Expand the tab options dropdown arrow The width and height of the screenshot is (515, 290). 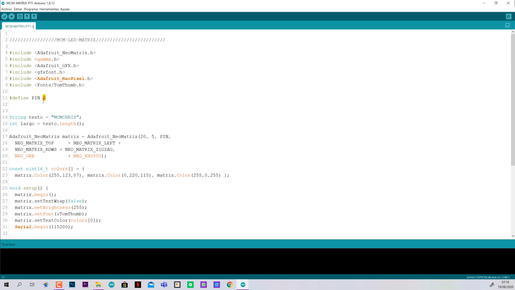[x=507, y=25]
